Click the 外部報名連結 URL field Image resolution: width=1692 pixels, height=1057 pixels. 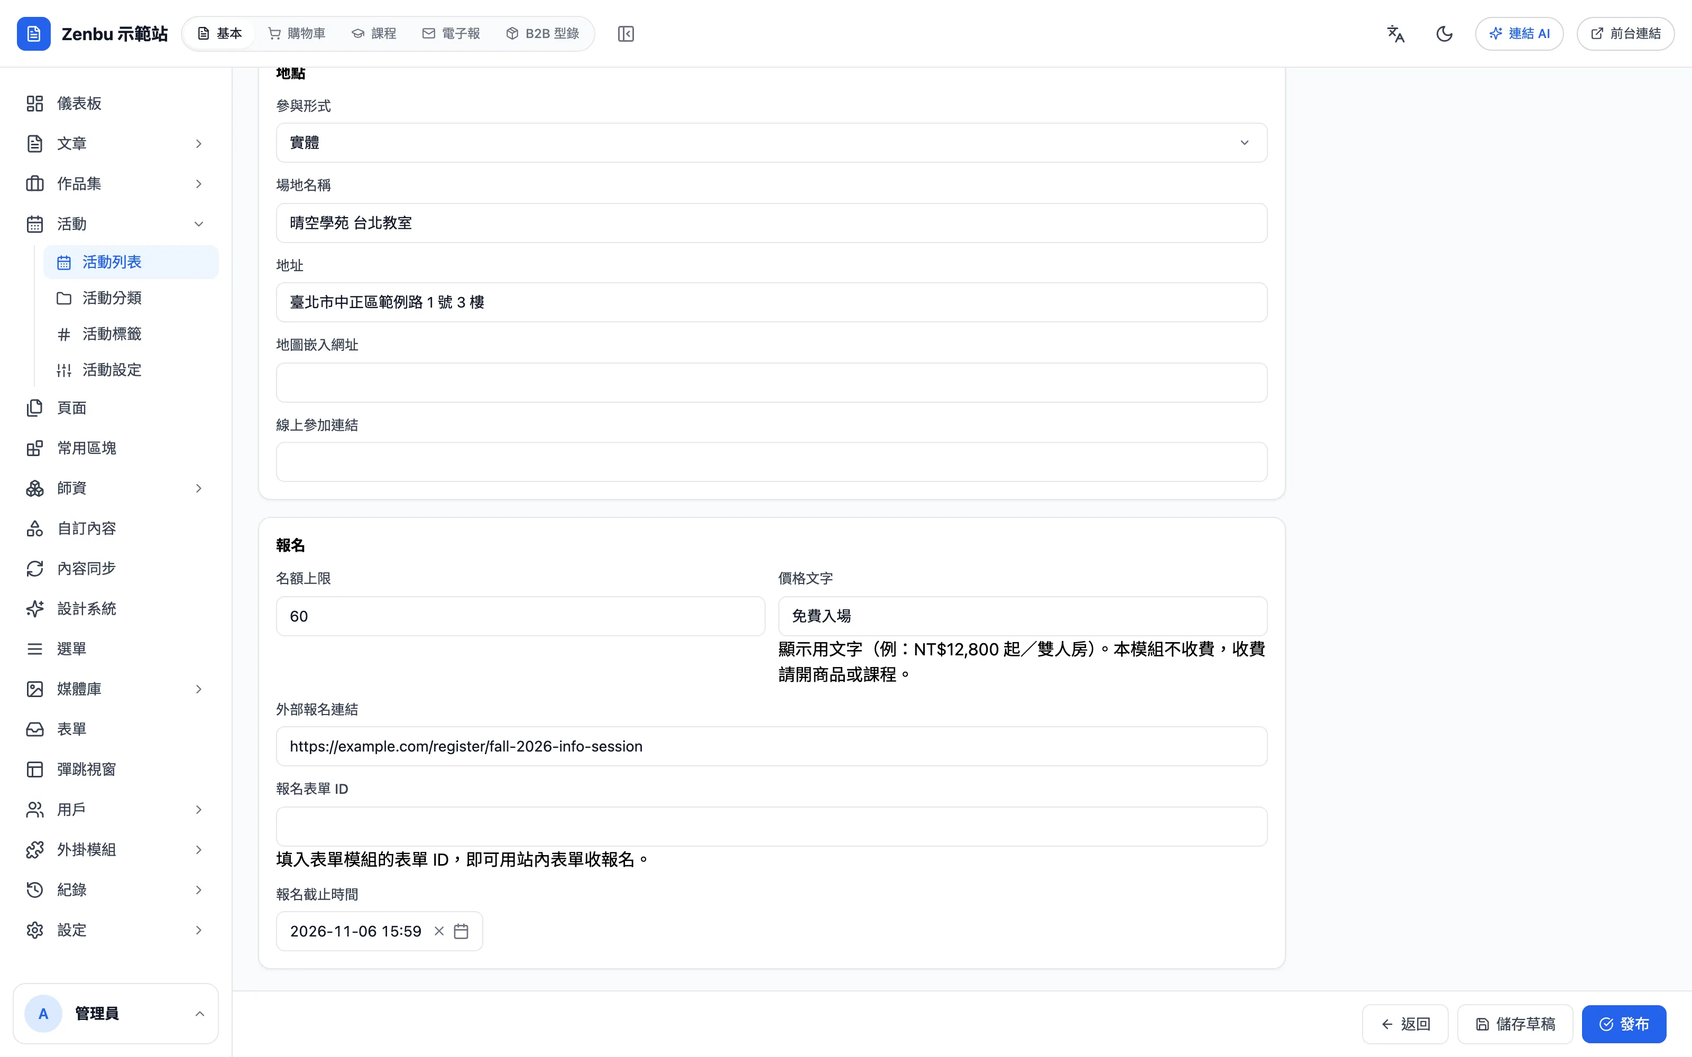(x=771, y=746)
